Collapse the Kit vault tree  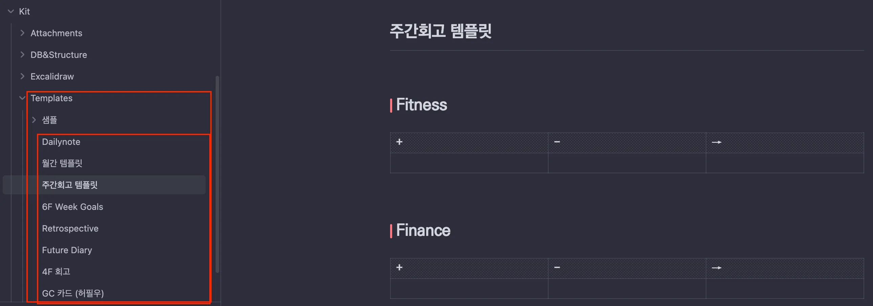tap(11, 11)
